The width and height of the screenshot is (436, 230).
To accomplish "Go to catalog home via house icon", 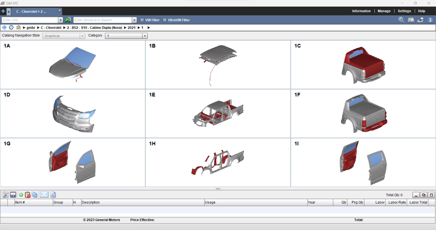I will pyautogui.click(x=18, y=28).
